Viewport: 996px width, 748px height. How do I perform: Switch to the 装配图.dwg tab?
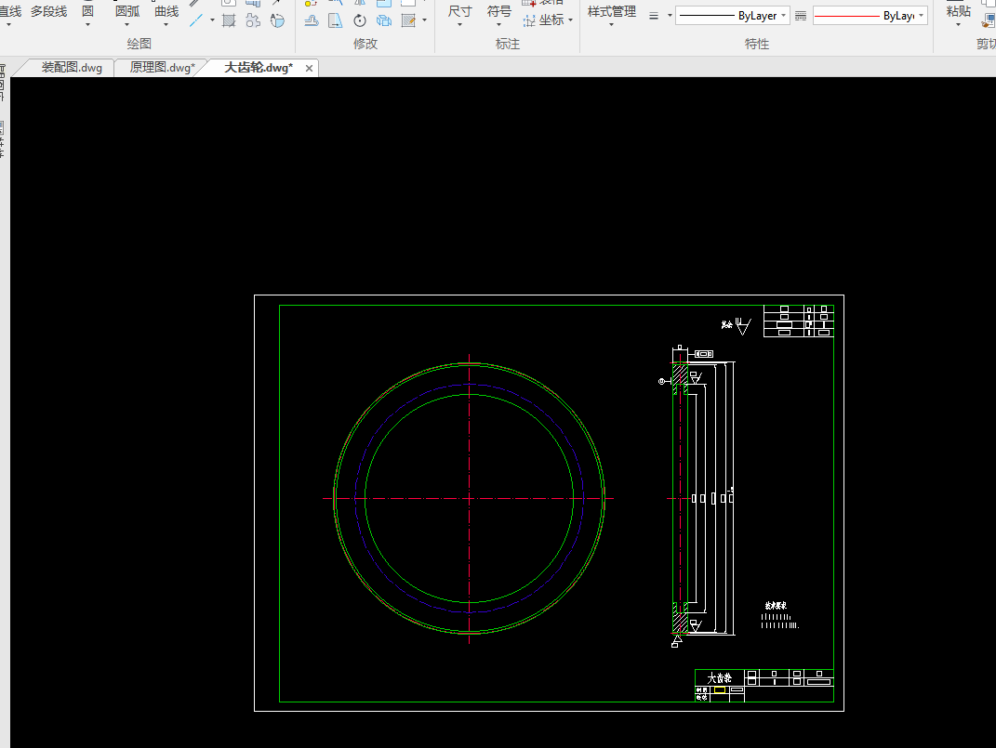[x=72, y=68]
